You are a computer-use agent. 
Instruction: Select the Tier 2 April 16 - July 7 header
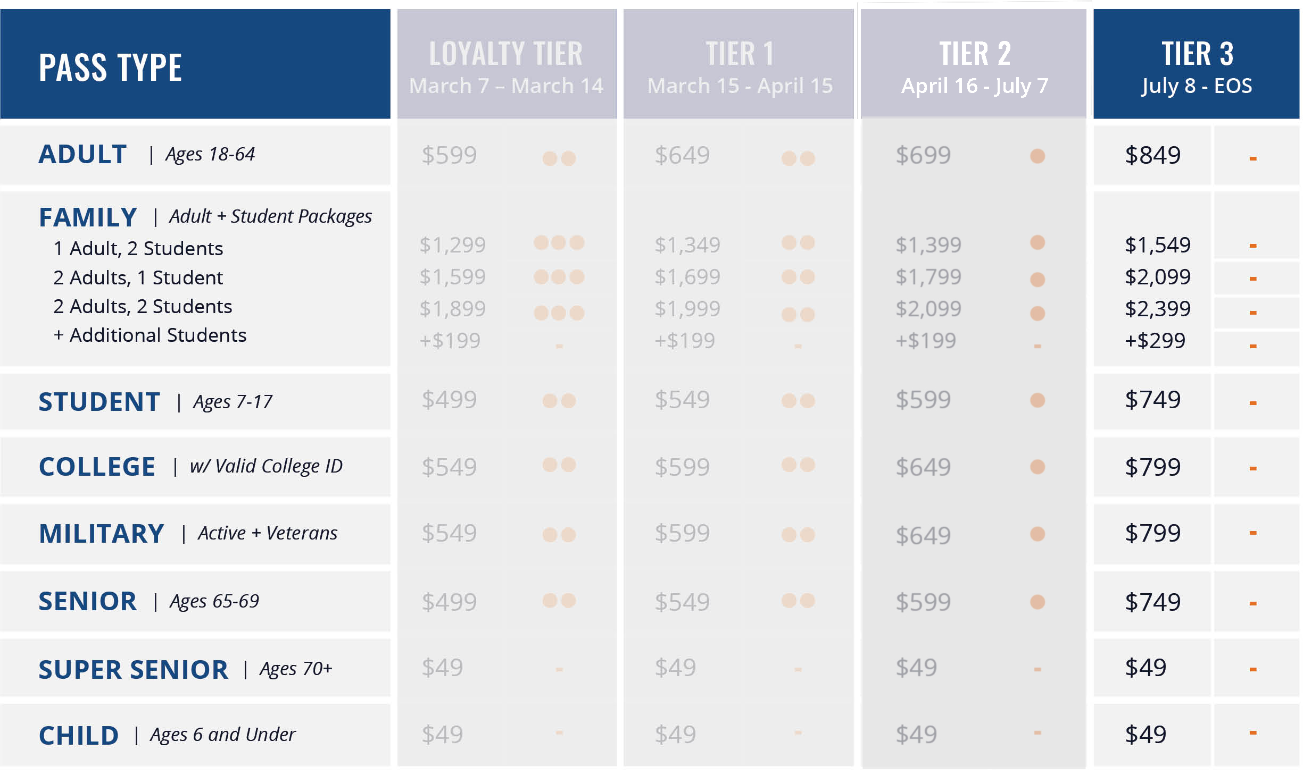(x=974, y=65)
